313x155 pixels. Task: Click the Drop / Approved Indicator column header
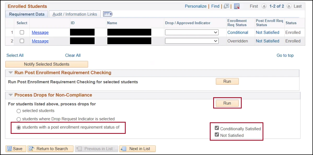(188, 23)
